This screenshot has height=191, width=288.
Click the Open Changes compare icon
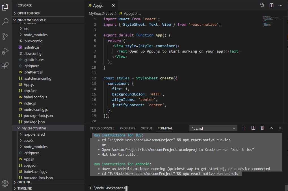[262, 5]
